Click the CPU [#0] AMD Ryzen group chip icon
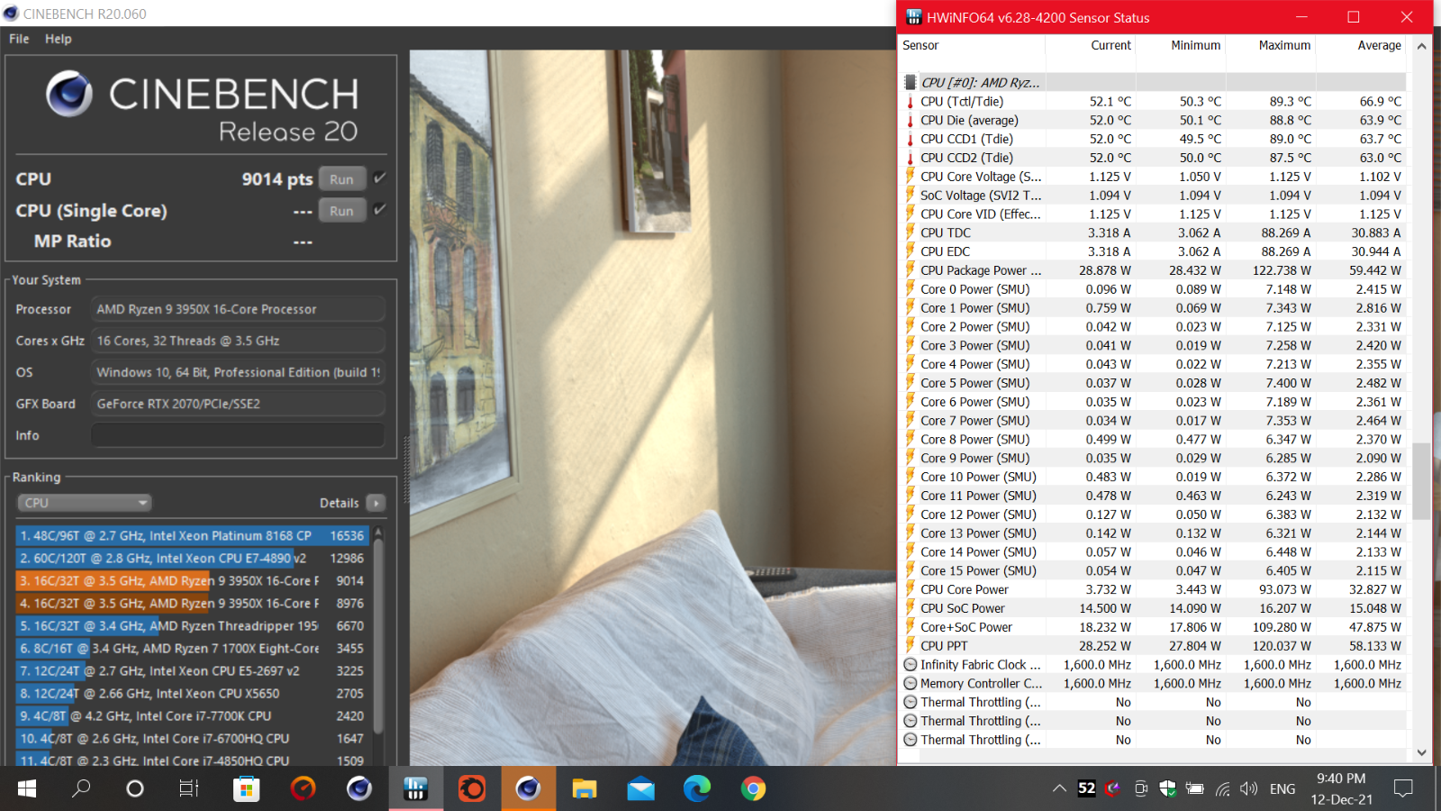 point(911,82)
